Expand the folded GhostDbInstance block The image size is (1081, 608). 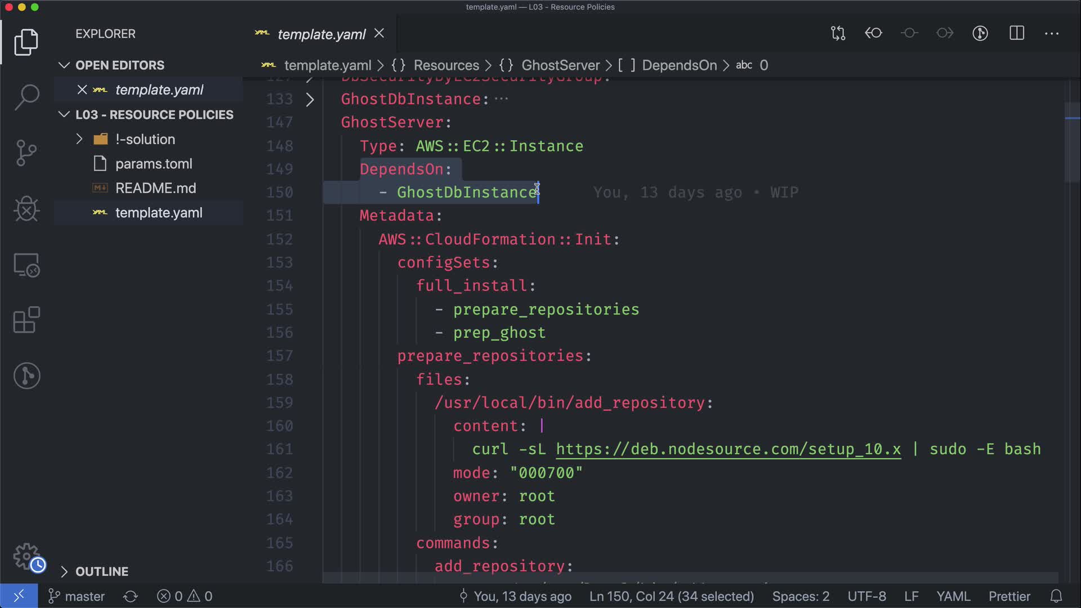310,100
